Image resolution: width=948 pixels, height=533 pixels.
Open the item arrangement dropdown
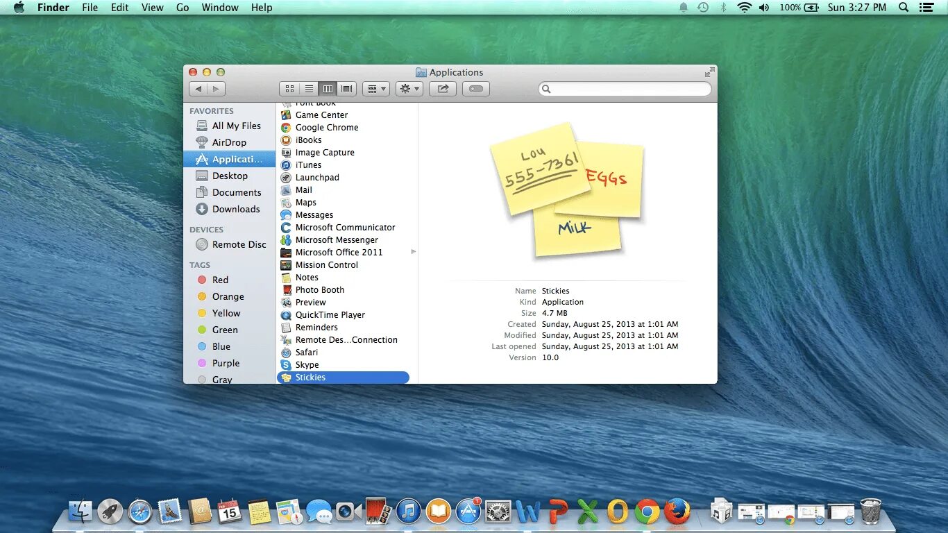tap(375, 88)
